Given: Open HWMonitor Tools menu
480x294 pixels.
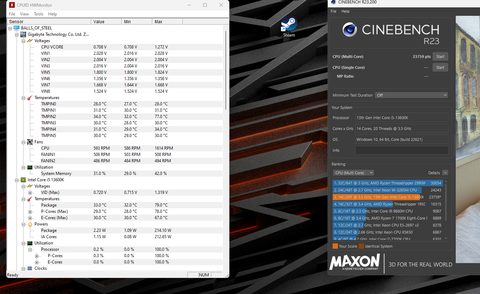Looking at the screenshot, I should pyautogui.click(x=39, y=14).
